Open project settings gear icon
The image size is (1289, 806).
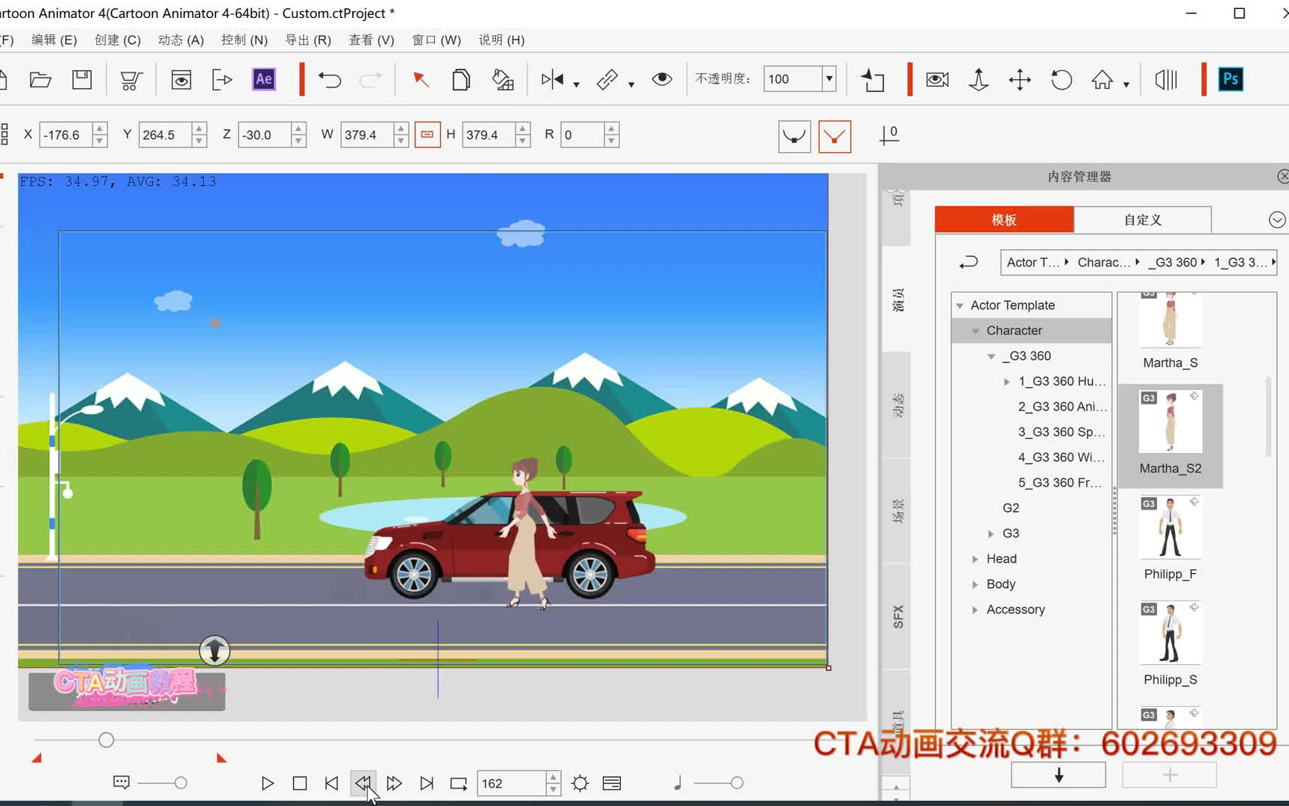580,783
